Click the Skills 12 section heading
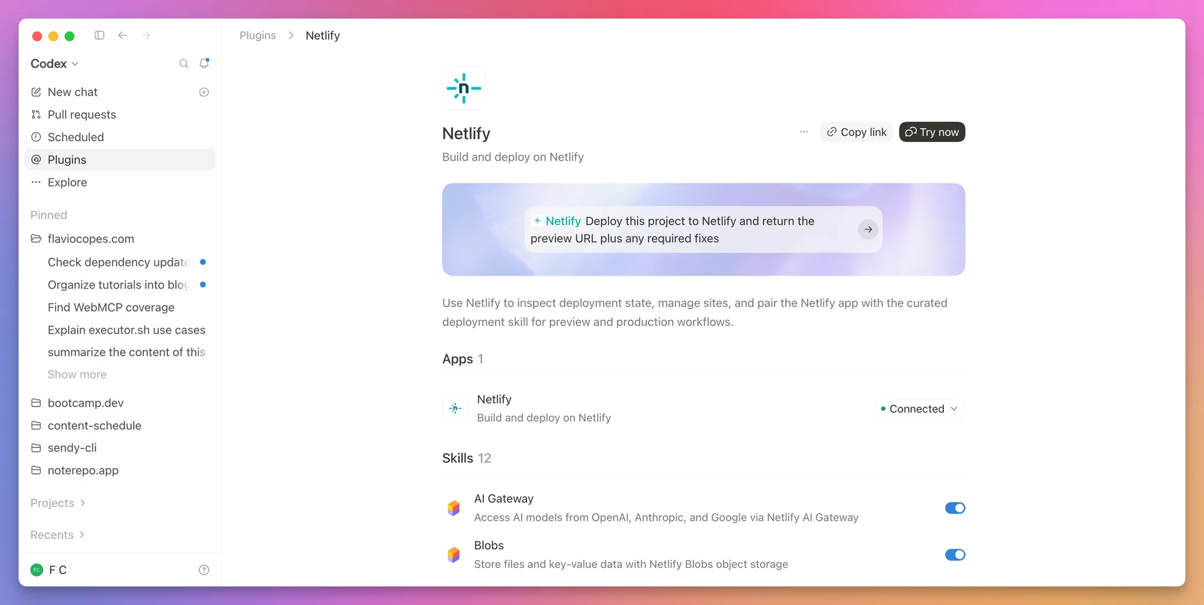The image size is (1204, 605). 467,458
